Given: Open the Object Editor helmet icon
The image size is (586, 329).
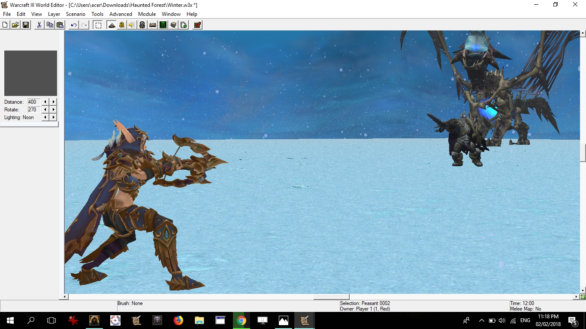Looking at the screenshot, I should 142,25.
